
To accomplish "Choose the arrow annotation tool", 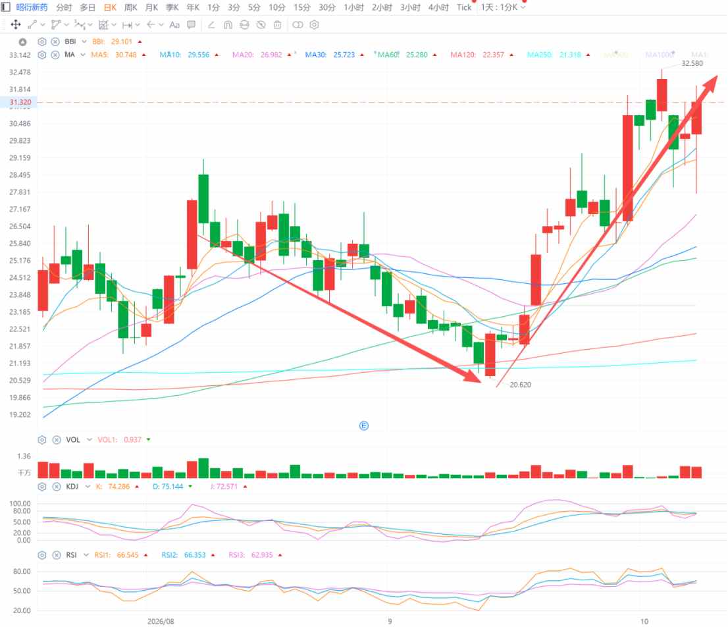I will pyautogui.click(x=151, y=24).
